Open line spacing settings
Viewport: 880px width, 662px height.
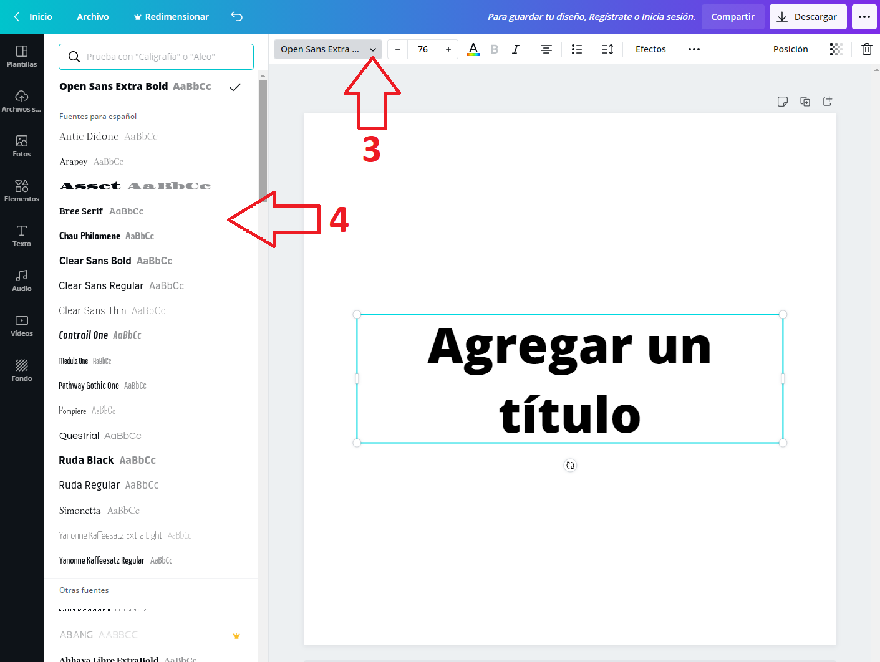607,49
